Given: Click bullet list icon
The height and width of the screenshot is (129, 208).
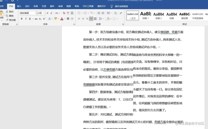Looking at the screenshot, I should pos(79,13).
